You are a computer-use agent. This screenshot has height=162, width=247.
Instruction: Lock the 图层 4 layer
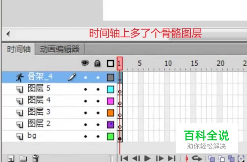[x=98, y=101]
